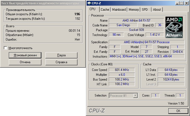Click the Stepping value 1
Viewport: 190px width, 116px height.
pos(177,47)
